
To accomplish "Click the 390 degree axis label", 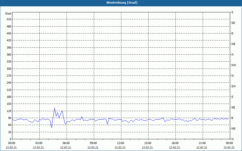I will click(x=9, y=48).
